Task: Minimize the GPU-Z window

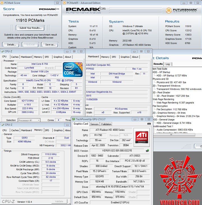Action: point(135,119)
